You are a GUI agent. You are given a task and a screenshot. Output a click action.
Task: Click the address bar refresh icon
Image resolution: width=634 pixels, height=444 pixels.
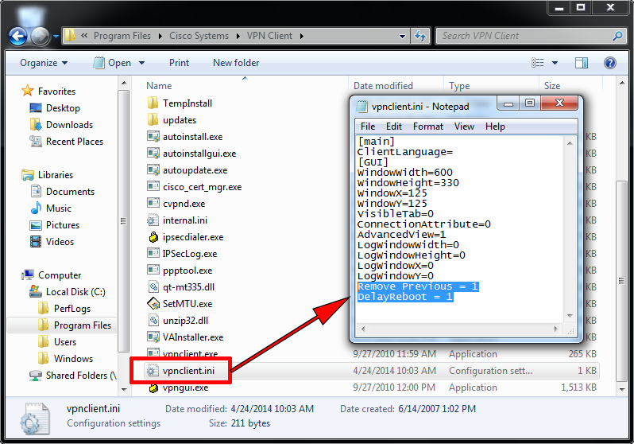coord(420,36)
